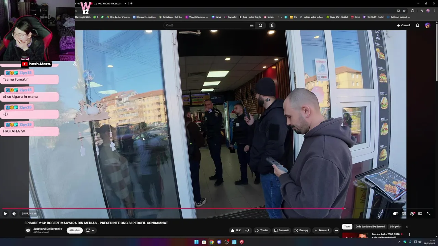Select the Știri politice chip
This screenshot has width=438, height=246.
coord(396,227)
